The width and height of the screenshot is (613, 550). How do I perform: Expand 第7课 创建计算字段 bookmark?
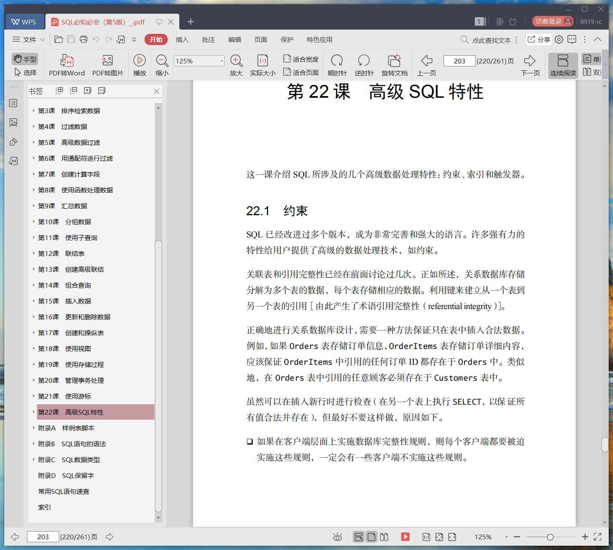(x=34, y=174)
